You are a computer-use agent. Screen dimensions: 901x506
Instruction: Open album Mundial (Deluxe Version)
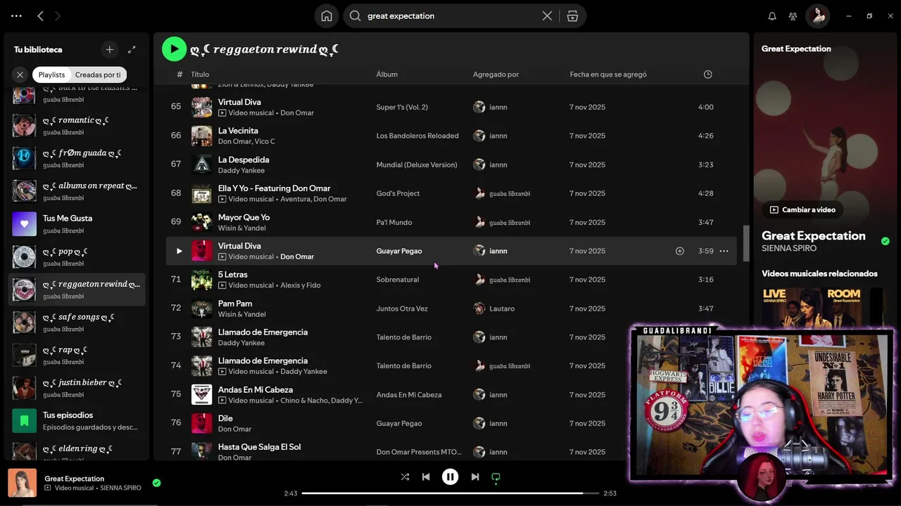point(417,165)
